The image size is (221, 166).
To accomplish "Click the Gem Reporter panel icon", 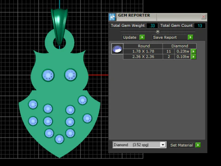I will click(x=112, y=17).
